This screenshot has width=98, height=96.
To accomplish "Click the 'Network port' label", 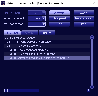I will (x=12, y=13).
